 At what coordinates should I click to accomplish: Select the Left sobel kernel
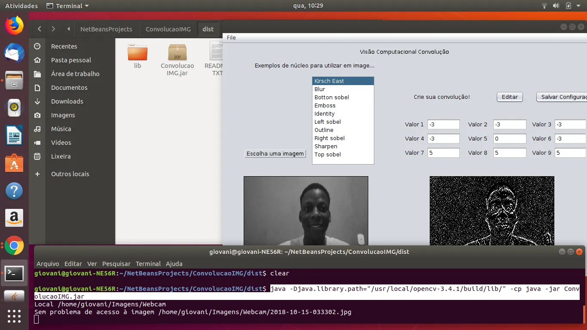(x=343, y=122)
